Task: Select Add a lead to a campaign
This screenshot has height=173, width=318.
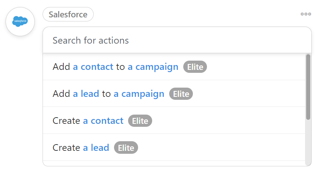Action: 174,94
